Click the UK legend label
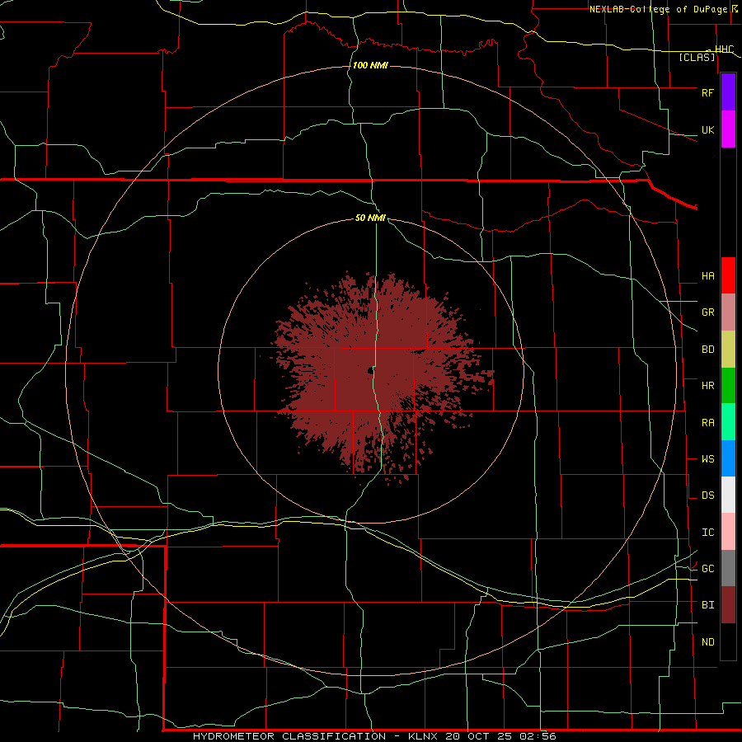The image size is (742, 742). pos(707,130)
